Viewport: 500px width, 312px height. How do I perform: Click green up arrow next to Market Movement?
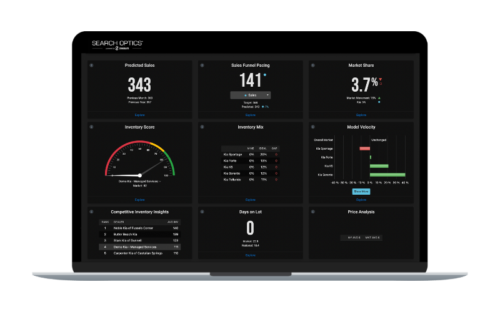pos(379,98)
